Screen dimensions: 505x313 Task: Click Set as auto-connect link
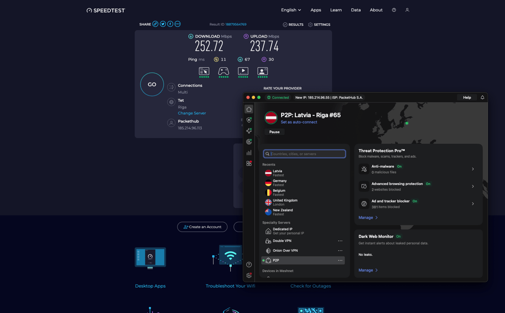tap(299, 122)
